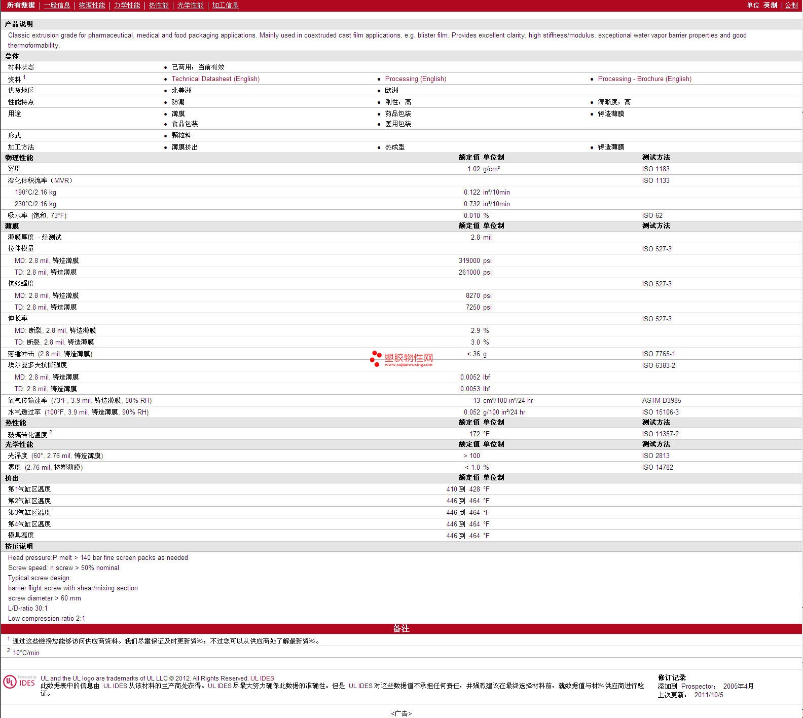Go to the 力学性能 tab
The image size is (803, 718).
click(127, 6)
